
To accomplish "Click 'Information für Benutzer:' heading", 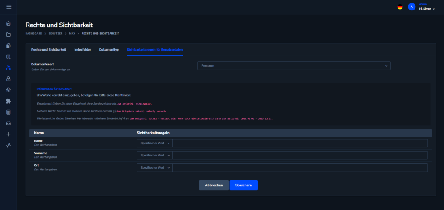I will tap(54, 89).
